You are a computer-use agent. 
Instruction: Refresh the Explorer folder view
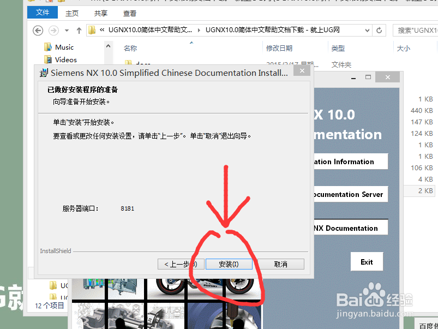pos(379,30)
